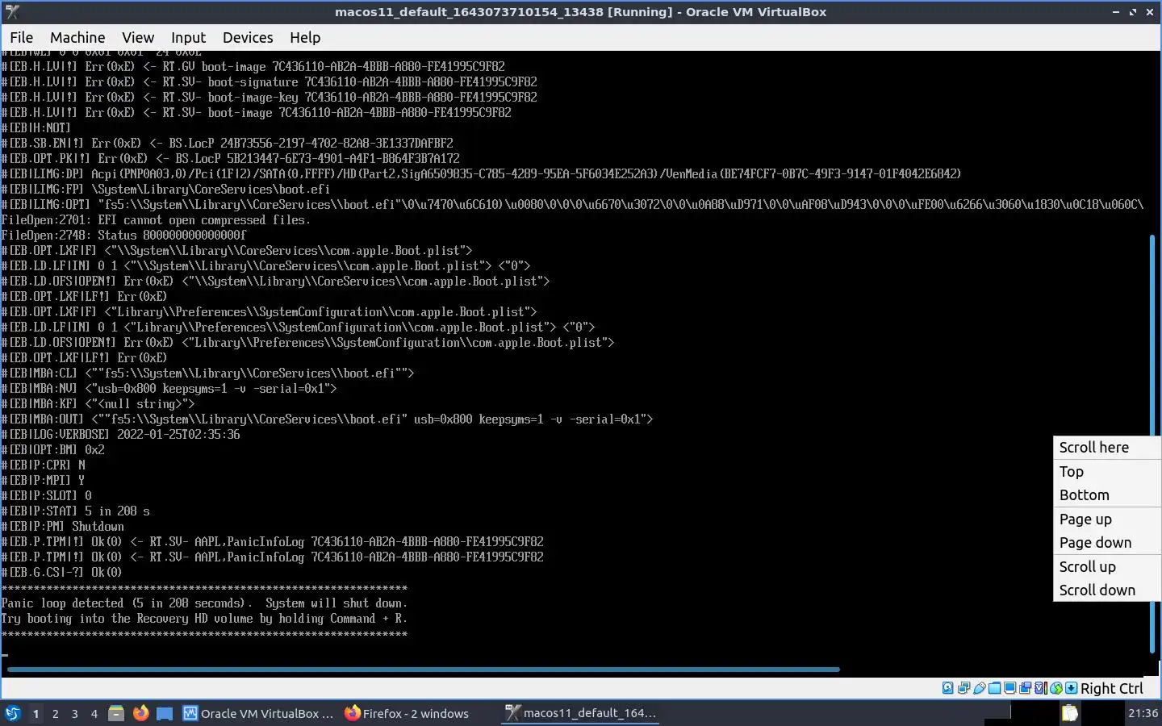Click the CPU virtualization status icon
The width and height of the screenshot is (1162, 726).
pos(1041,688)
